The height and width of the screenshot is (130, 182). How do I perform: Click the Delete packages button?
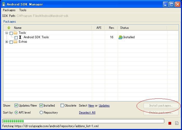(x=161, y=113)
